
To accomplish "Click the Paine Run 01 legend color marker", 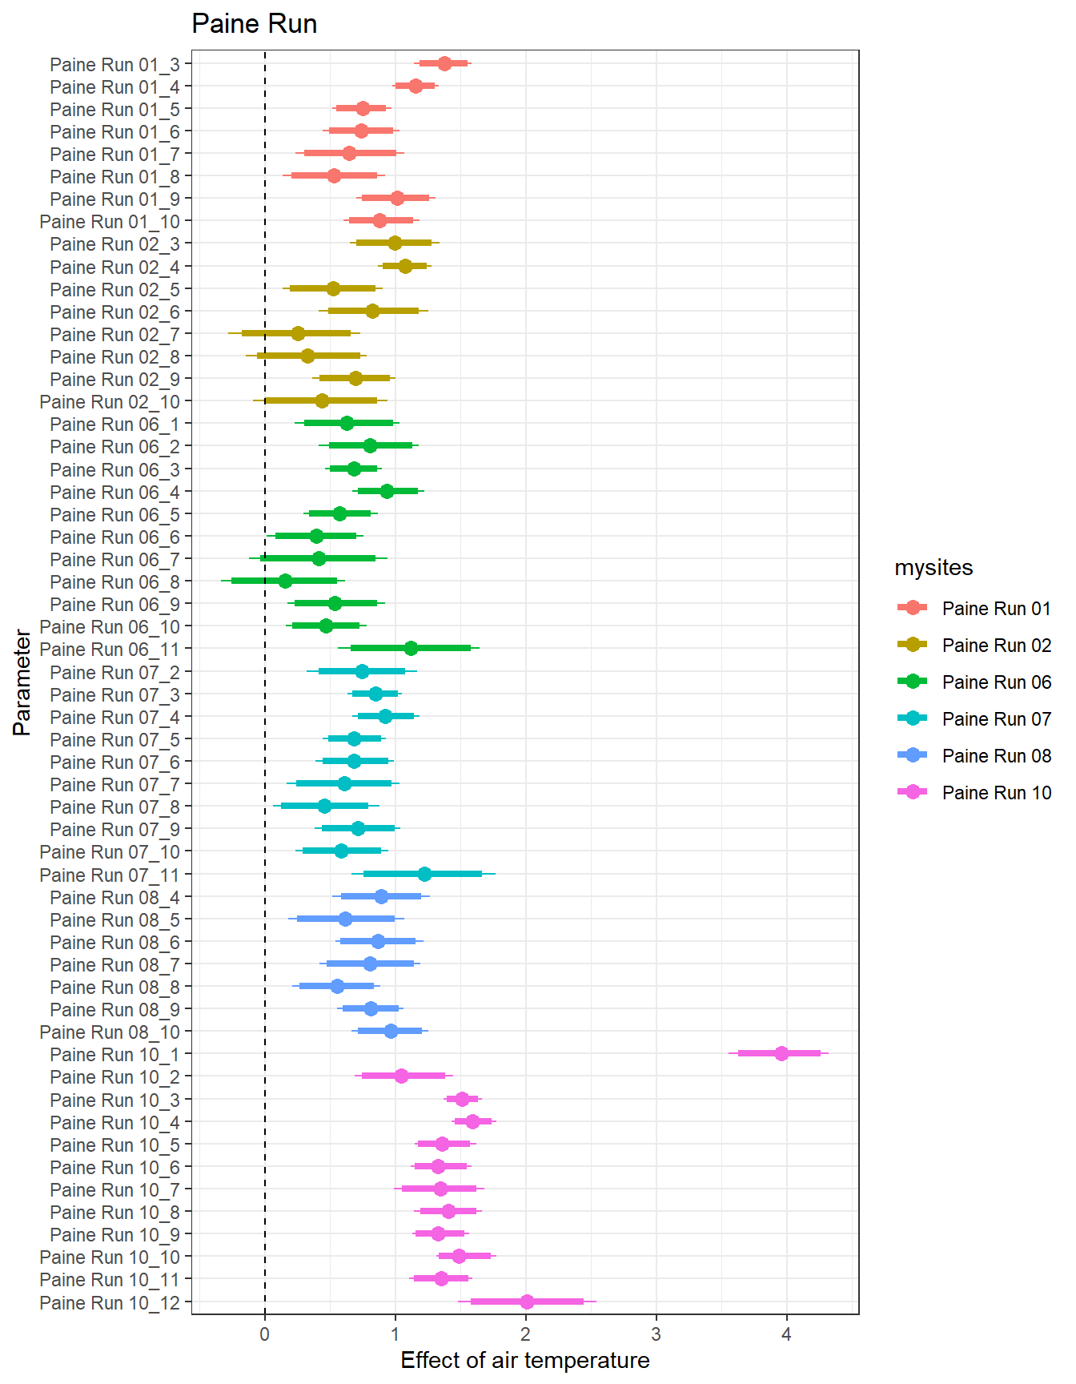I will click(912, 608).
